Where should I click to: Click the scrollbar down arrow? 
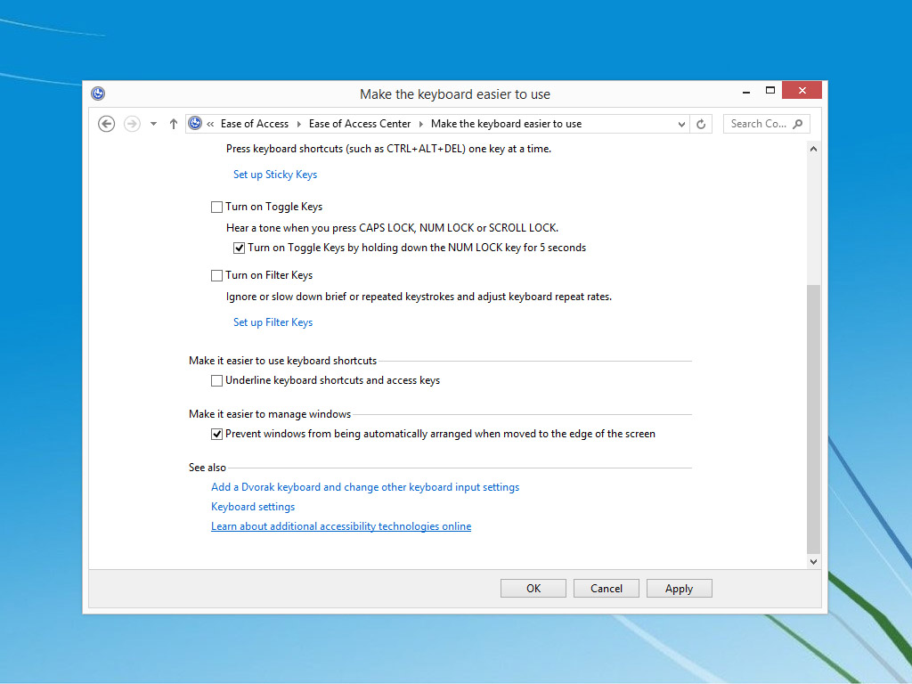(x=814, y=562)
